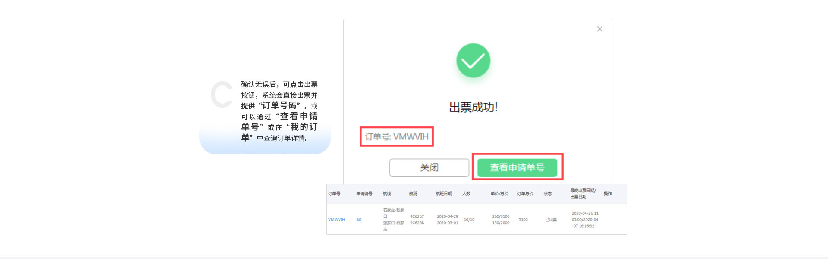Click the 单价/总价 column header
This screenshot has height=259, width=828.
(499, 194)
